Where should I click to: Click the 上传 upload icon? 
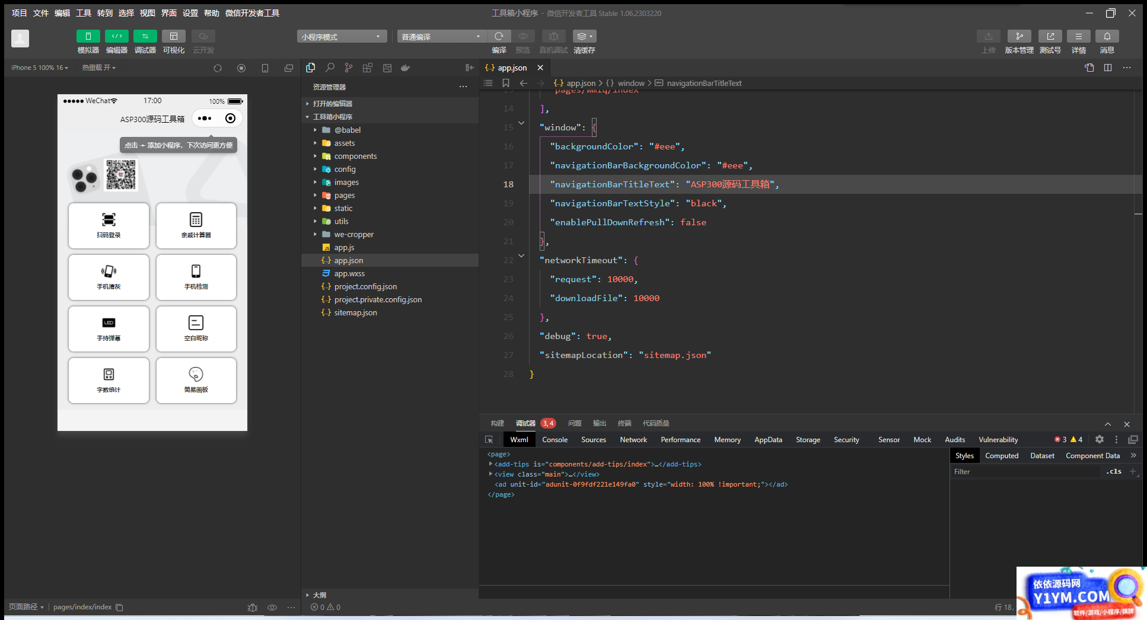(x=989, y=36)
